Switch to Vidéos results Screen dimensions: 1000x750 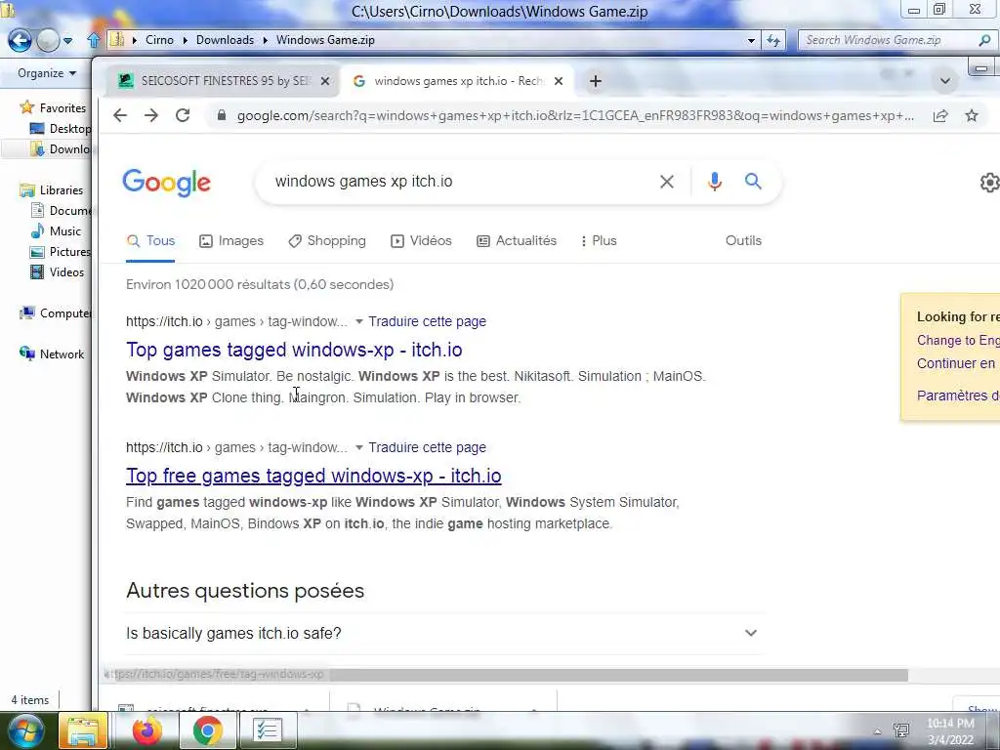(421, 241)
